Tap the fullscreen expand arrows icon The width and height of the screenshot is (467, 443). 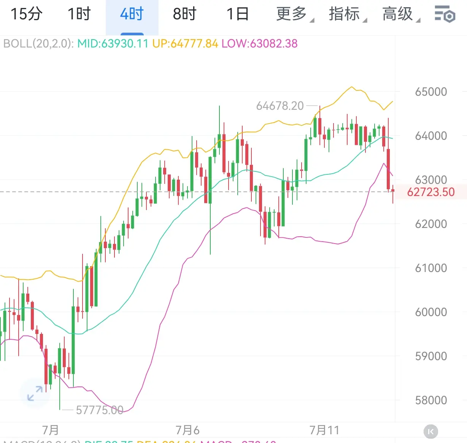(35, 393)
